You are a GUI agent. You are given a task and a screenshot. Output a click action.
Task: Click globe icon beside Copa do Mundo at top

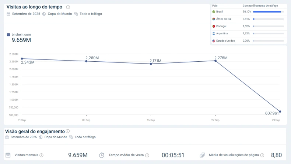(44, 14)
